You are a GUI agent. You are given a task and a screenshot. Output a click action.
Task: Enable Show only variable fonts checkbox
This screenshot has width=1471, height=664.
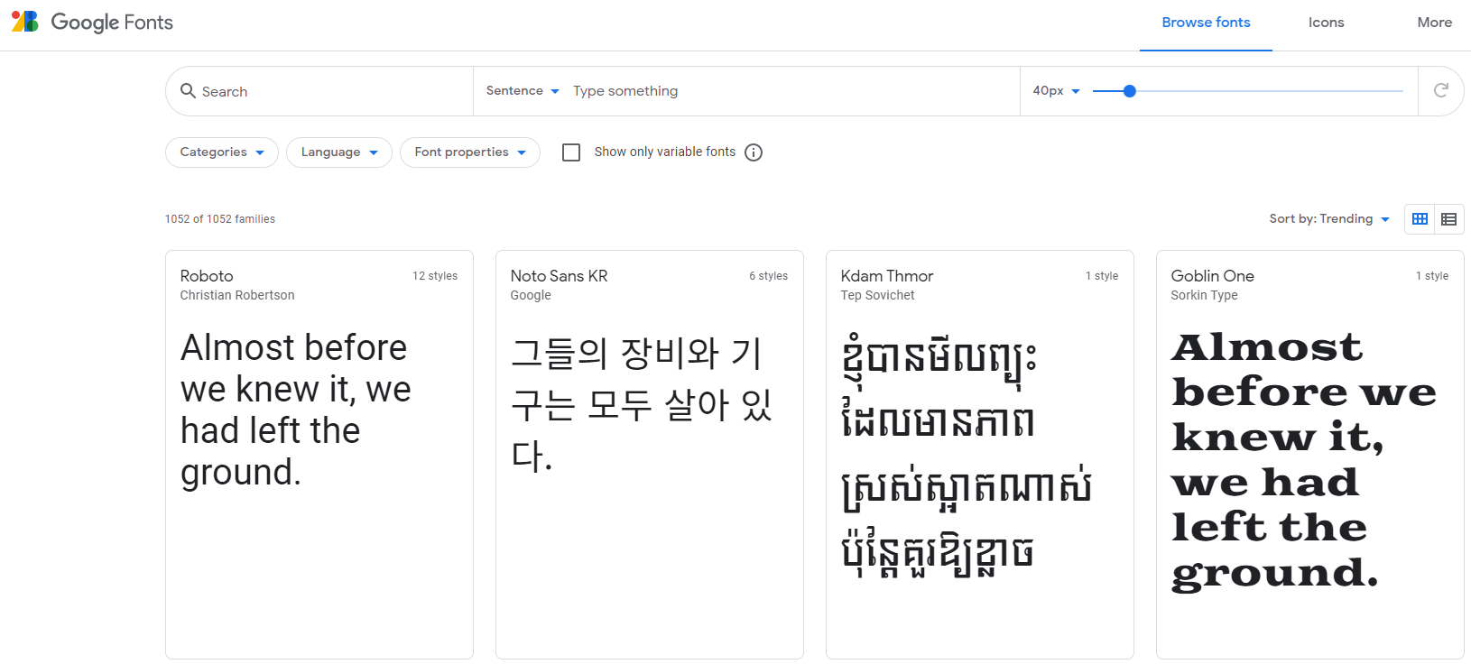571,152
